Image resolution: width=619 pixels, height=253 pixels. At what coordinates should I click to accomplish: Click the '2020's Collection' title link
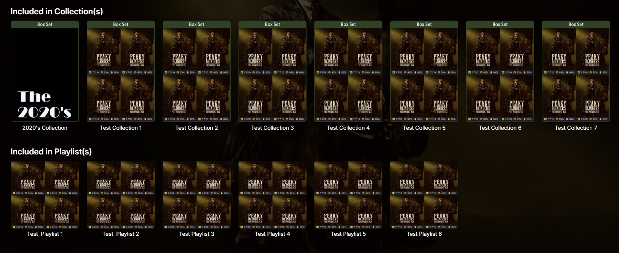coord(45,128)
